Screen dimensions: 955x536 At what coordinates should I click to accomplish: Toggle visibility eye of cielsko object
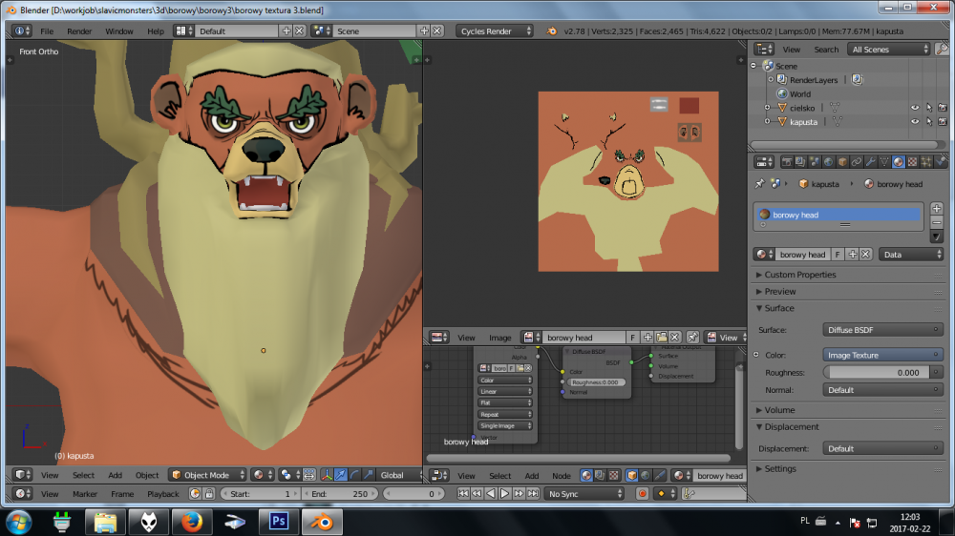tap(915, 108)
